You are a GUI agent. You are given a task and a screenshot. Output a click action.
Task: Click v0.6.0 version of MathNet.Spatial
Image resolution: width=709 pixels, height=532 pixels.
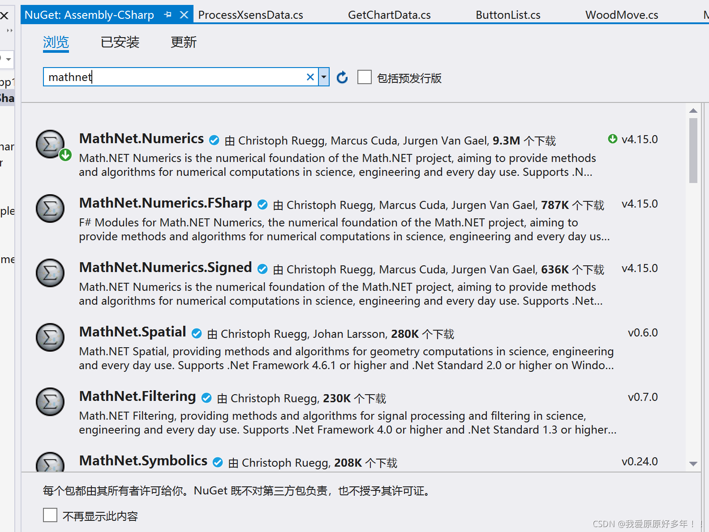pos(643,333)
